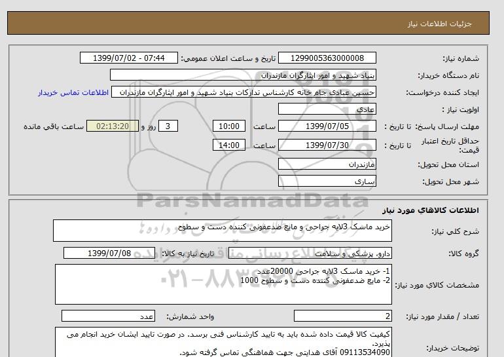Click the label تاریخ و ساعت اعلان عمومی

pyautogui.click(x=228, y=58)
